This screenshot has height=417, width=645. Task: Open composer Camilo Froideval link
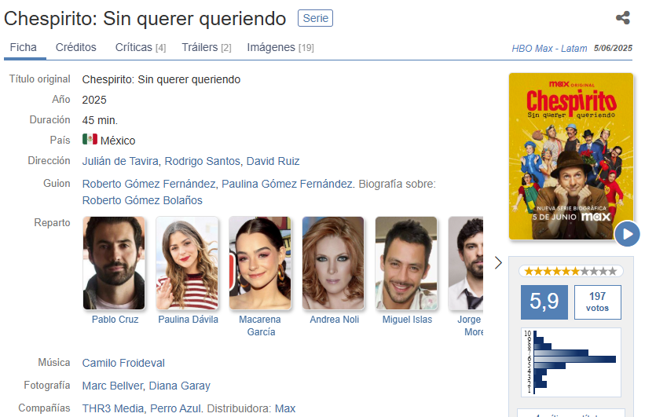(123, 363)
